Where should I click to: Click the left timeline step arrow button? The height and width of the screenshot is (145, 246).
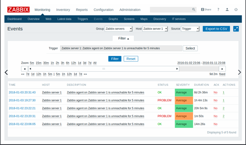click(24, 69)
